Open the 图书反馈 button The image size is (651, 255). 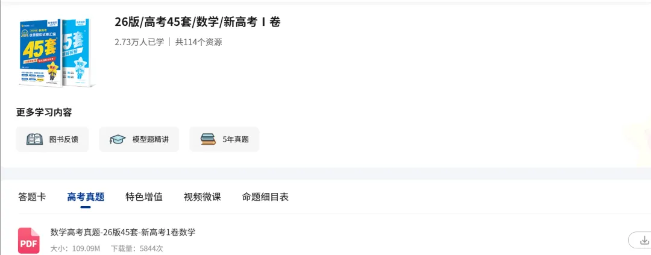52,139
